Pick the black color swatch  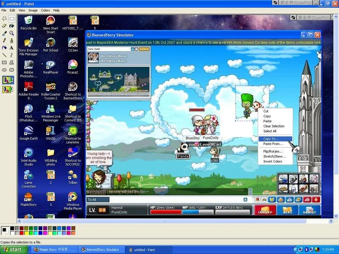pyautogui.click(x=12, y=228)
